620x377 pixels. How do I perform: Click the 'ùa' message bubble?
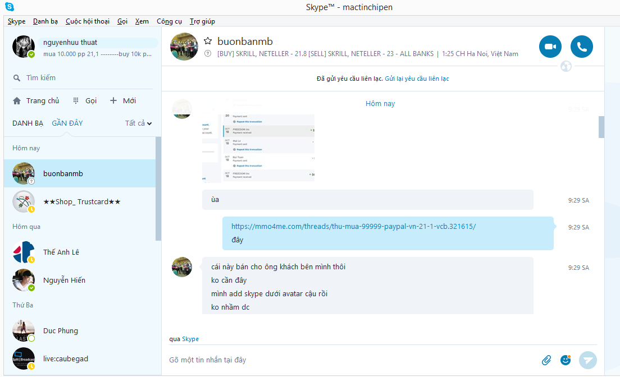point(368,200)
